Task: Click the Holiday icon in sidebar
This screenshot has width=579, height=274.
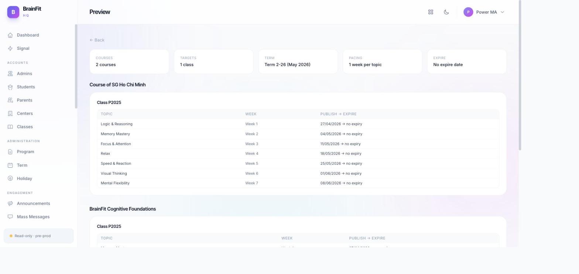Action: click(10, 178)
